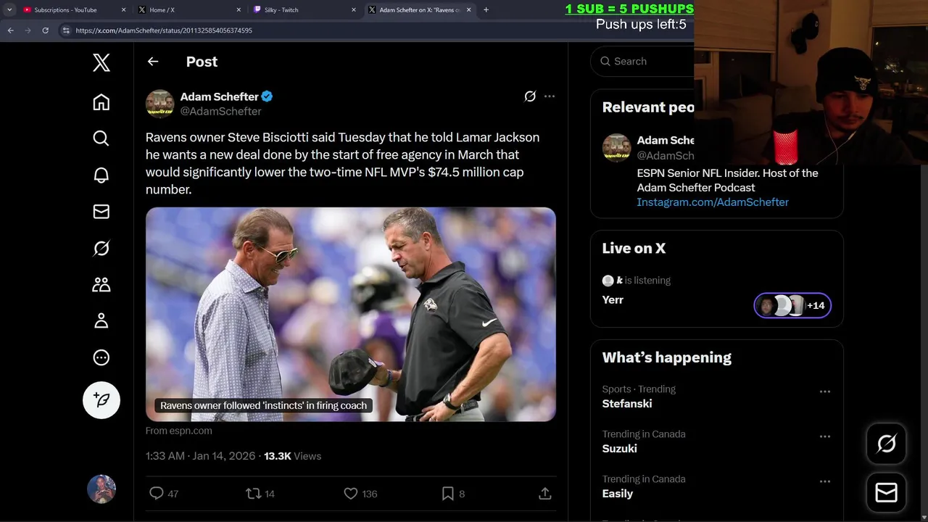928x522 pixels.
Task: Open Explore search icon in sidebar
Action: tap(101, 138)
